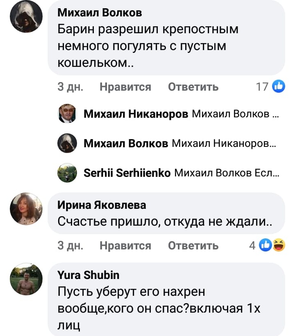
Task: Click the like reaction icon beside 4
Action: coord(266,245)
